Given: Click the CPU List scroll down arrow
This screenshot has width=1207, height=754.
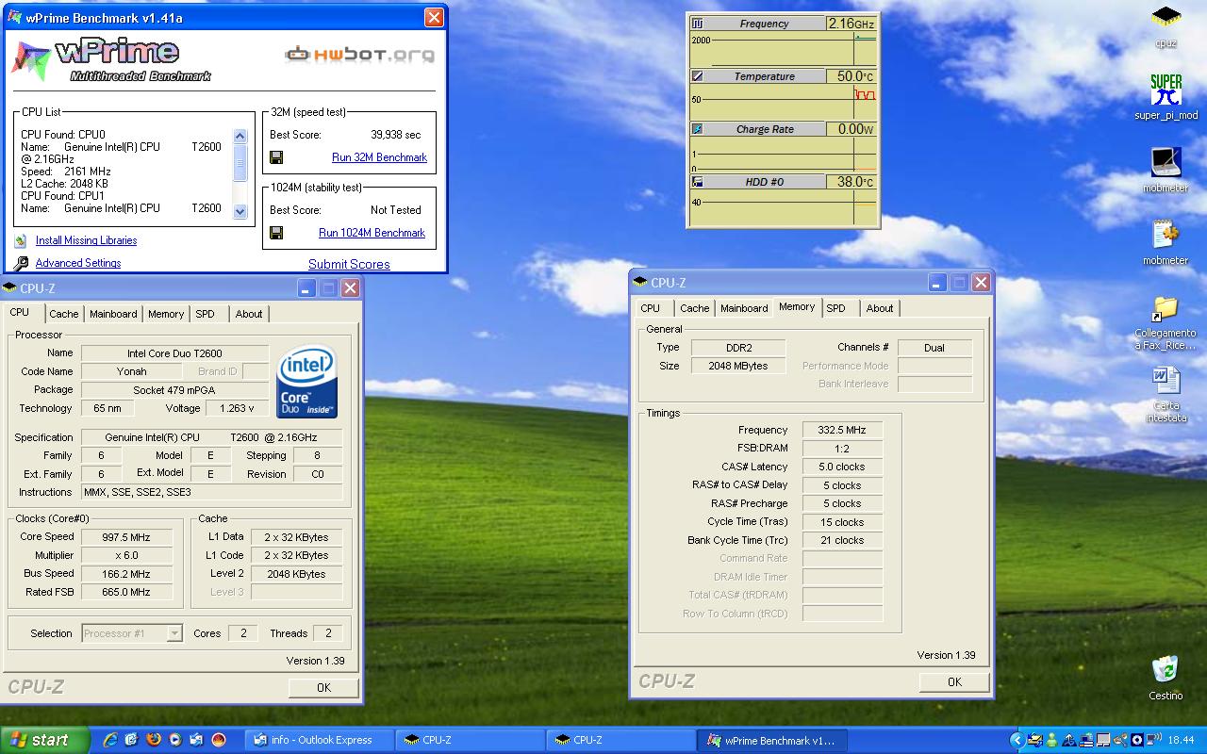Looking at the screenshot, I should click(x=240, y=212).
